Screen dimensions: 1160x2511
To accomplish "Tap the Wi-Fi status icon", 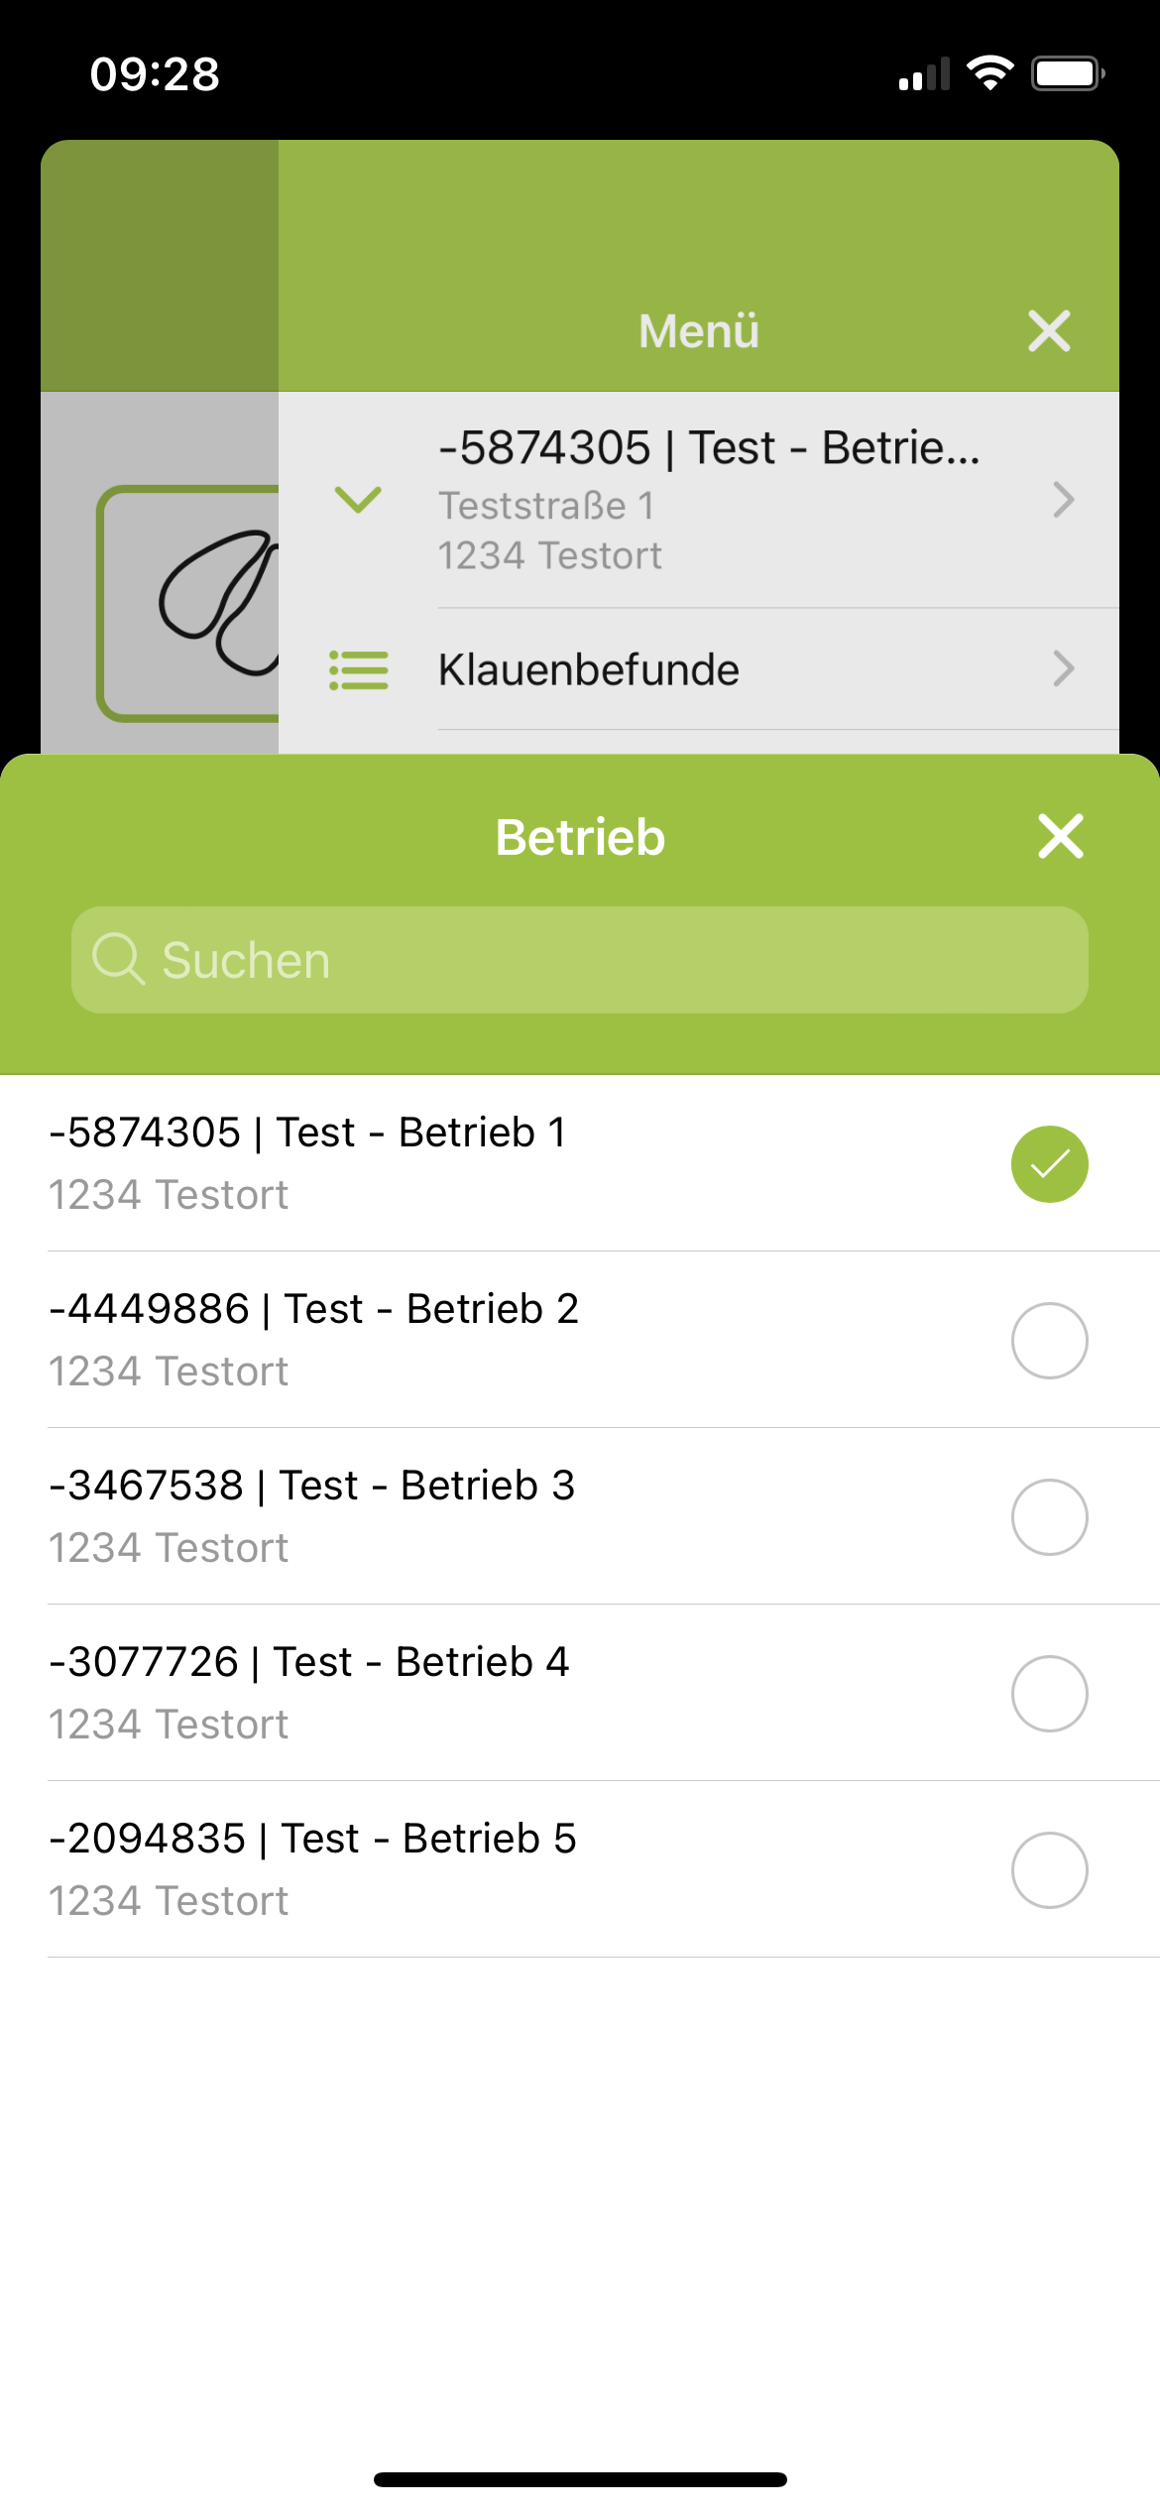I will (x=989, y=73).
